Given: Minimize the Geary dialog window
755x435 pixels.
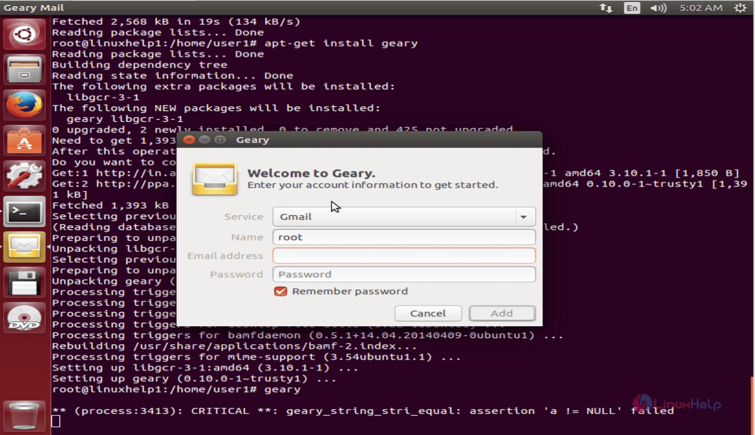Looking at the screenshot, I should coord(205,140).
